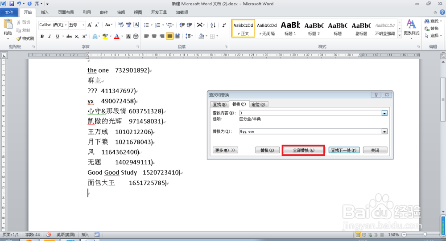Click the Show/Hide paragraph marks icon

point(224,25)
